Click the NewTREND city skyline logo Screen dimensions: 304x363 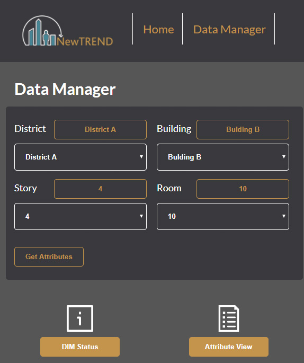68,31
